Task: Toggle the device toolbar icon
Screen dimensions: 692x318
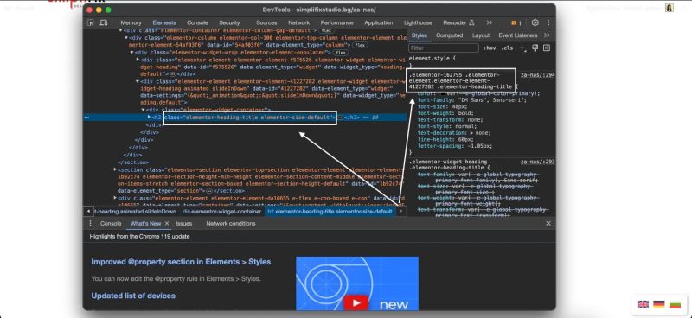Action: click(103, 23)
